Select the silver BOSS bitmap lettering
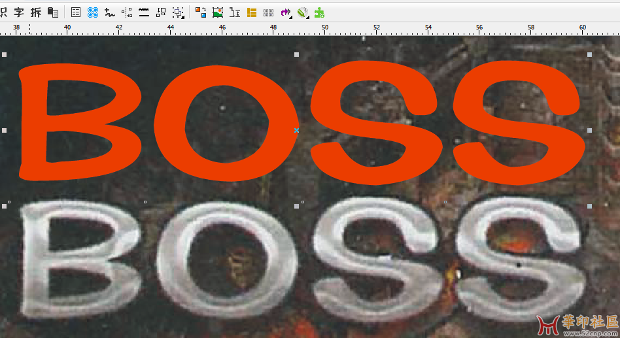 point(303,259)
